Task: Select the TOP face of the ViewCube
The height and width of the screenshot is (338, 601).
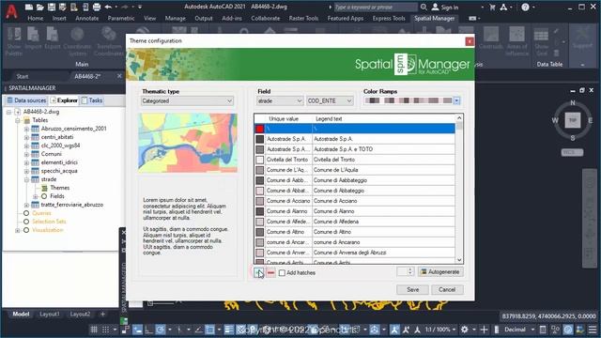Action: pyautogui.click(x=572, y=120)
